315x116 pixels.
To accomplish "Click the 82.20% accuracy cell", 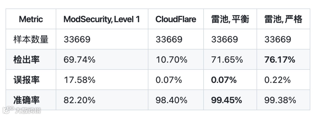I will (x=79, y=100).
